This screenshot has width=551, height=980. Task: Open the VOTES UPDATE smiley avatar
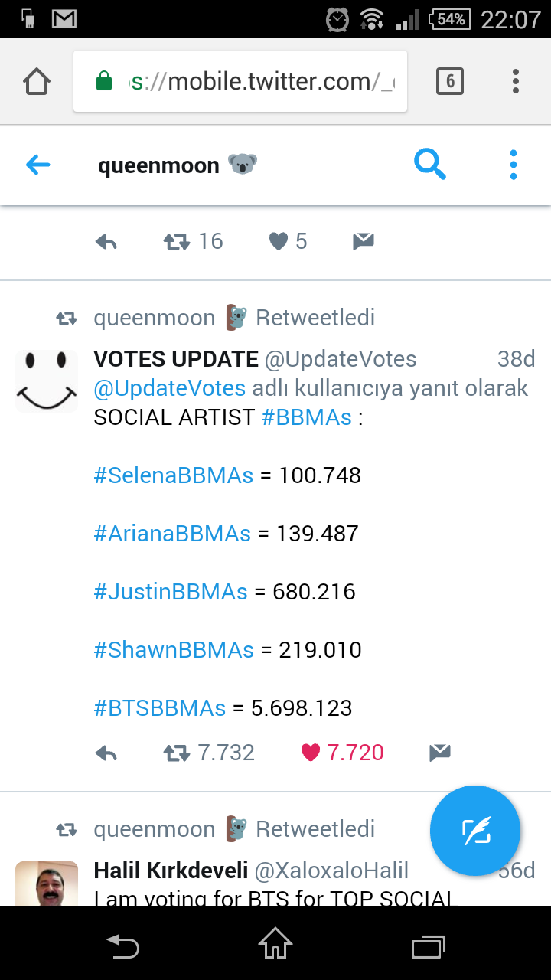47,381
